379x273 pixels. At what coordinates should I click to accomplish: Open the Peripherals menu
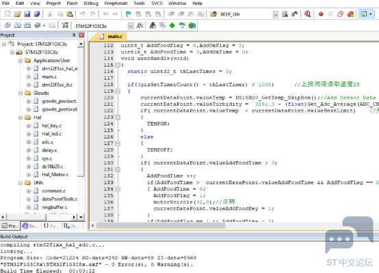click(116, 3)
